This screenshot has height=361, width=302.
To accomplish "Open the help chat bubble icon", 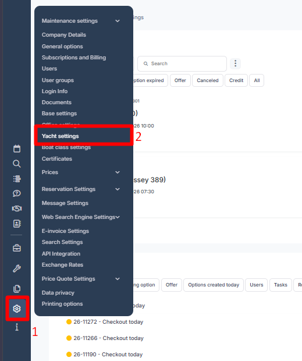I will point(17,193).
